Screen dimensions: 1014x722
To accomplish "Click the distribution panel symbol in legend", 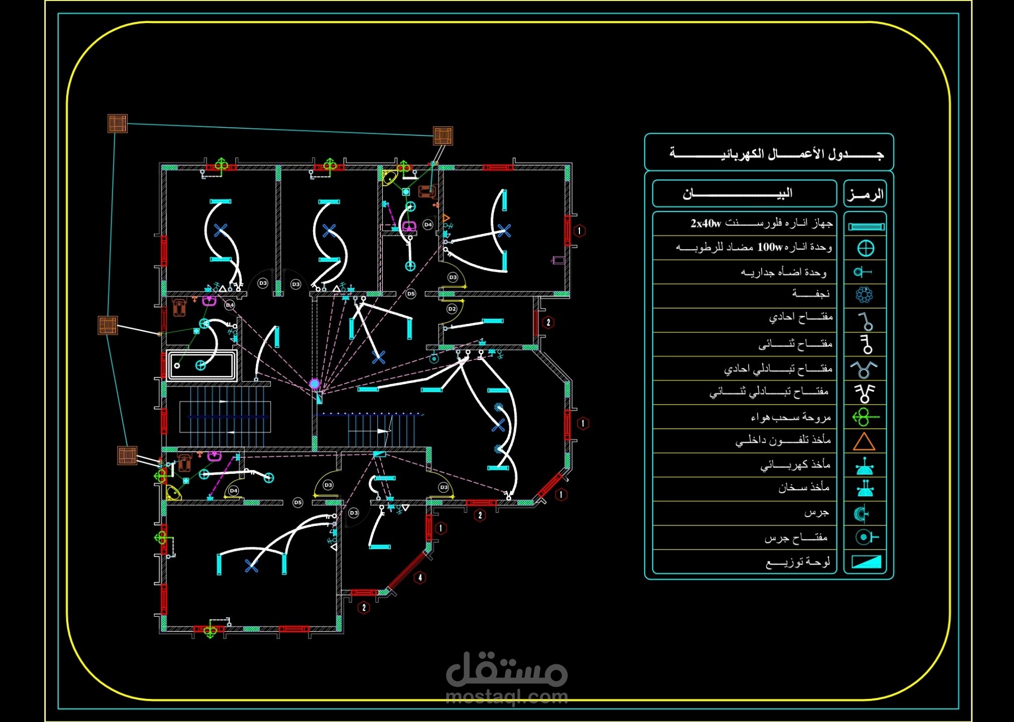I will tap(866, 562).
